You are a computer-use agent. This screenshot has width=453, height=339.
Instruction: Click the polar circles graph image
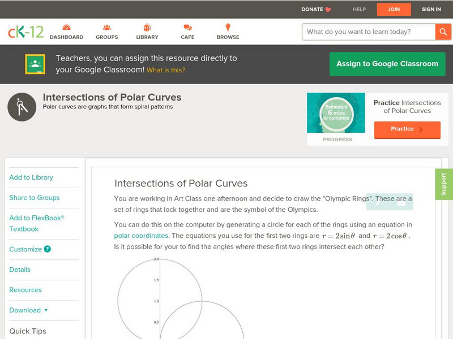tap(181, 298)
